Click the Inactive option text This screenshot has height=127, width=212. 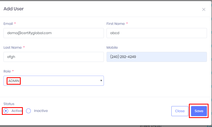[41, 111]
